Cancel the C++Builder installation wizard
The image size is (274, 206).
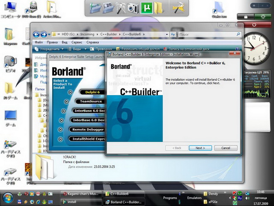pos(226,148)
